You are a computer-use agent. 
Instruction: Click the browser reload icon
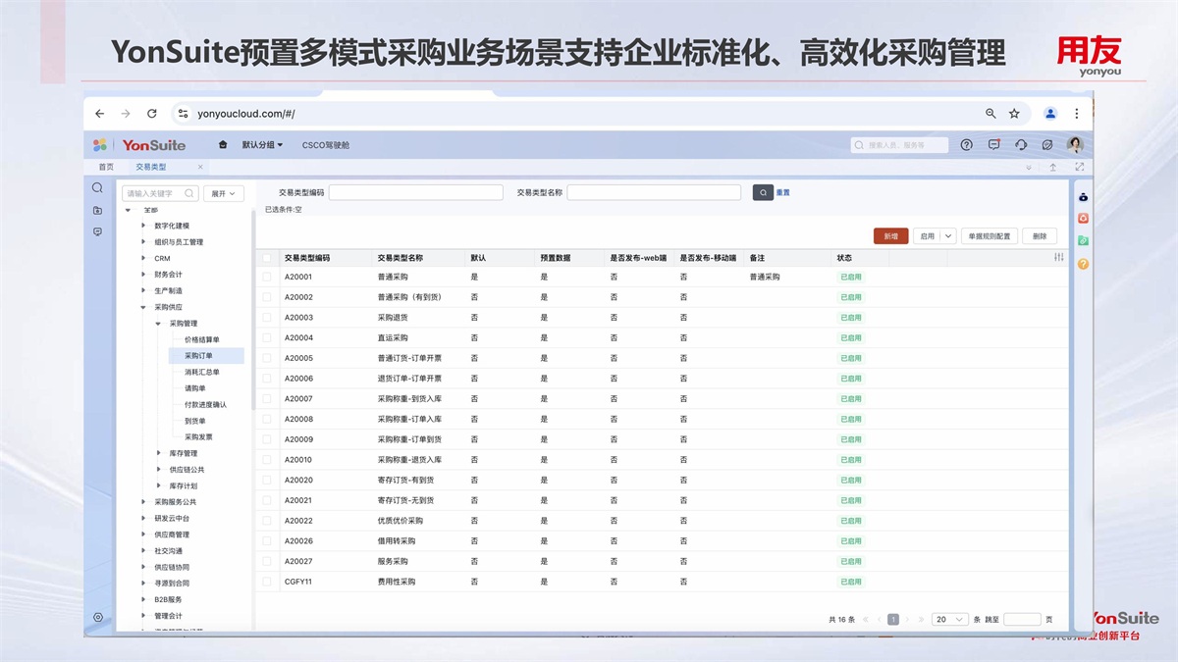152,114
